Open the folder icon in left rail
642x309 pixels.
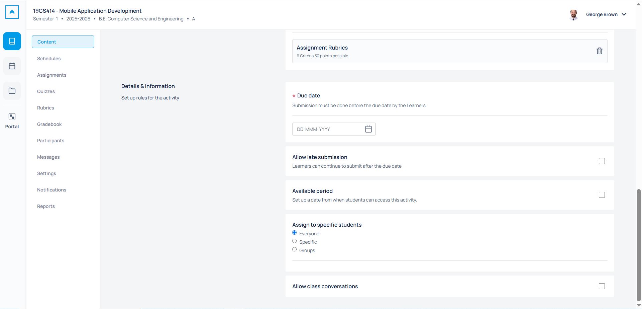12,91
